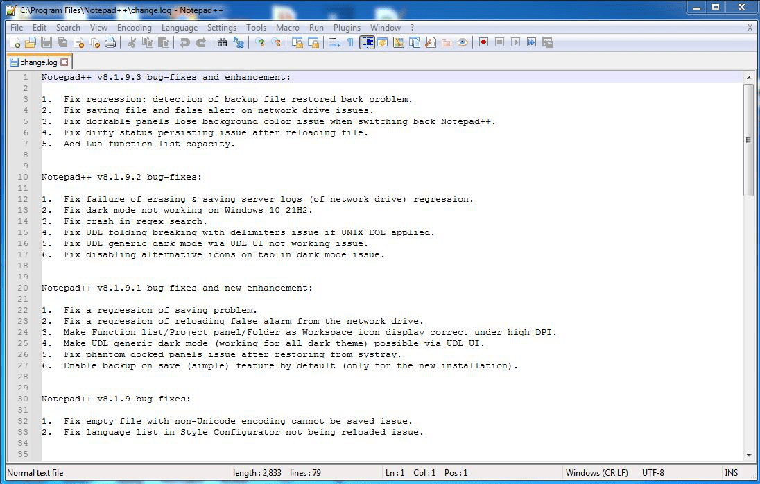This screenshot has height=484, width=760.
Task: Open the Print dialog via the printer icon
Action: (111, 42)
